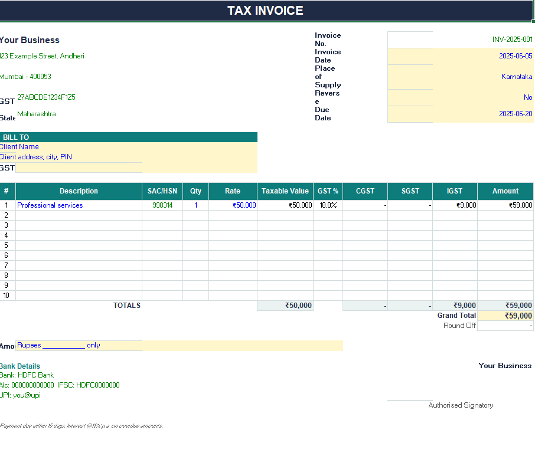
Task: Select the 'Round Off' label
Action: [x=459, y=326]
